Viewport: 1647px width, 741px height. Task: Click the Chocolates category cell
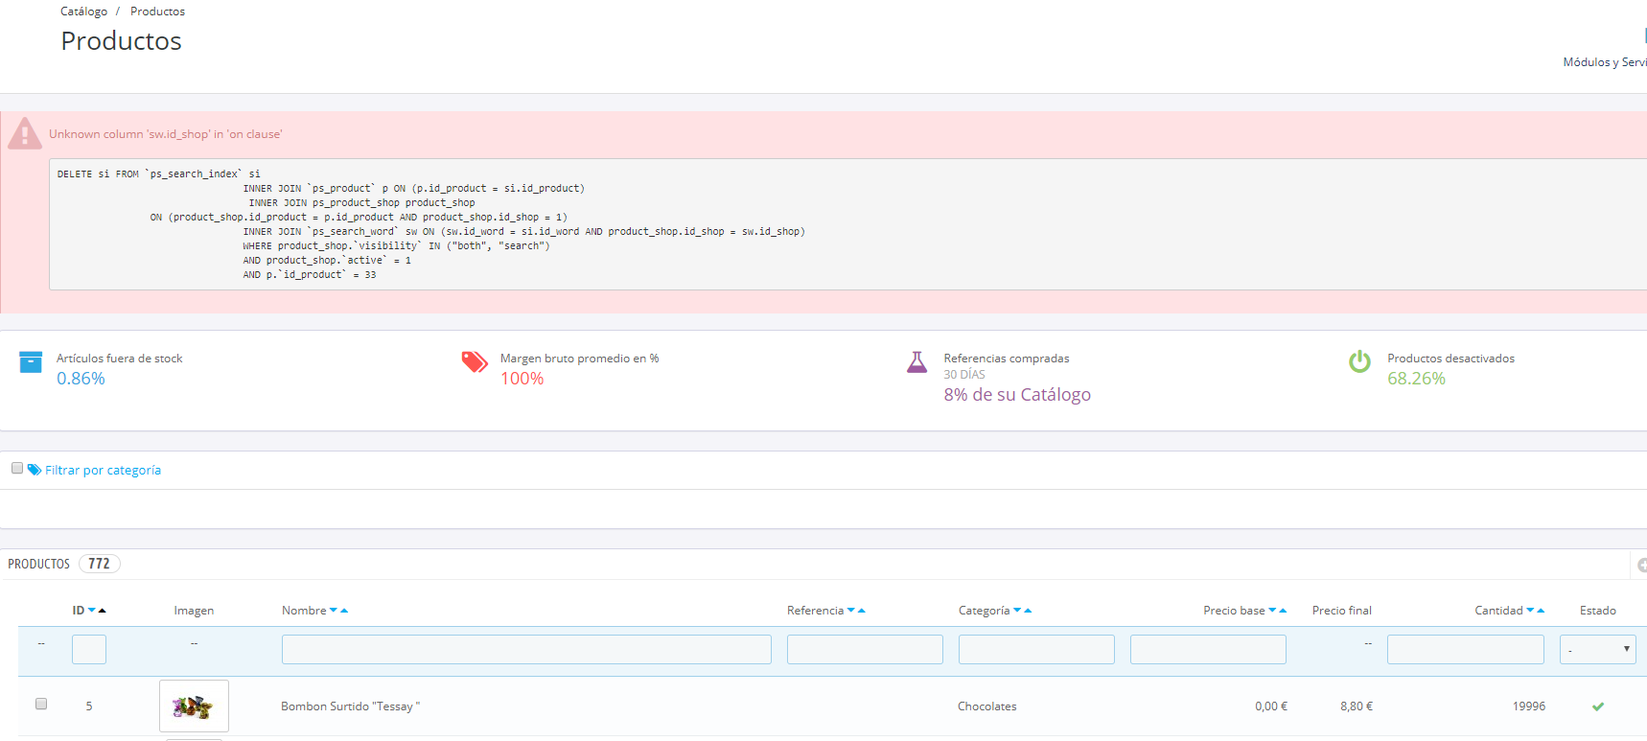[987, 706]
